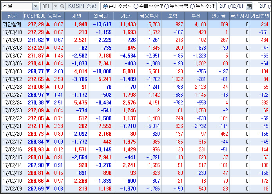Click the 등락폭 column header
The width and height of the screenshot is (272, 194).
point(55,16)
